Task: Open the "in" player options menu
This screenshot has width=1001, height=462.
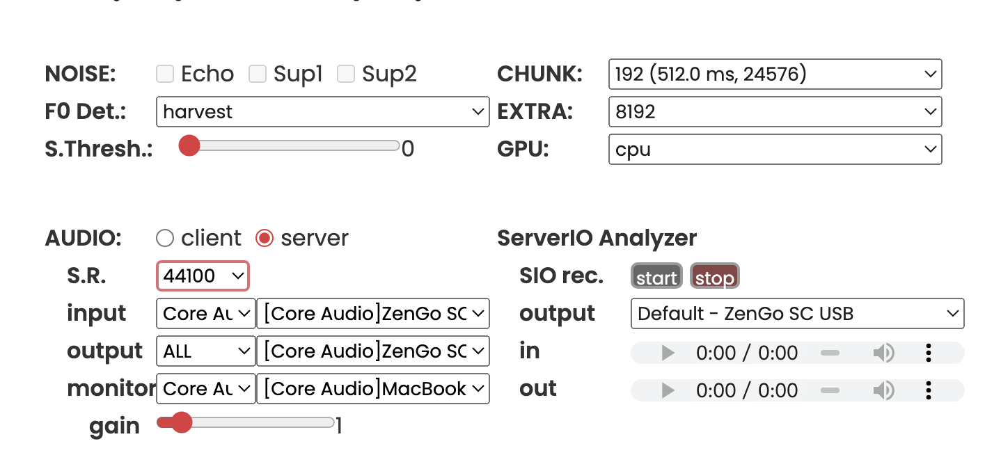Action: (x=929, y=353)
